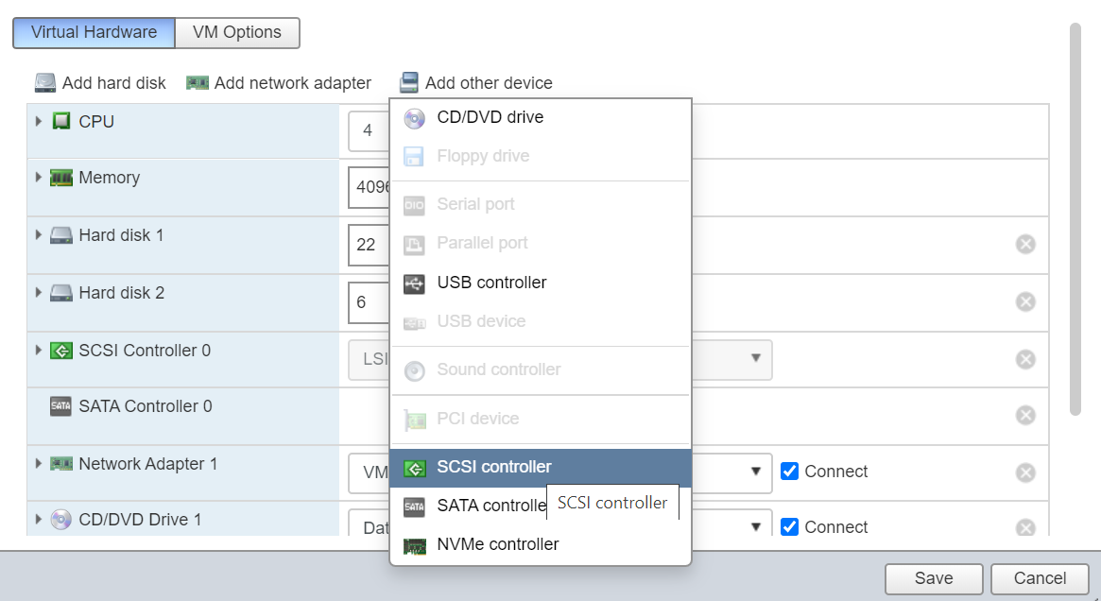Expand the Hard disk 1 row

(39, 234)
